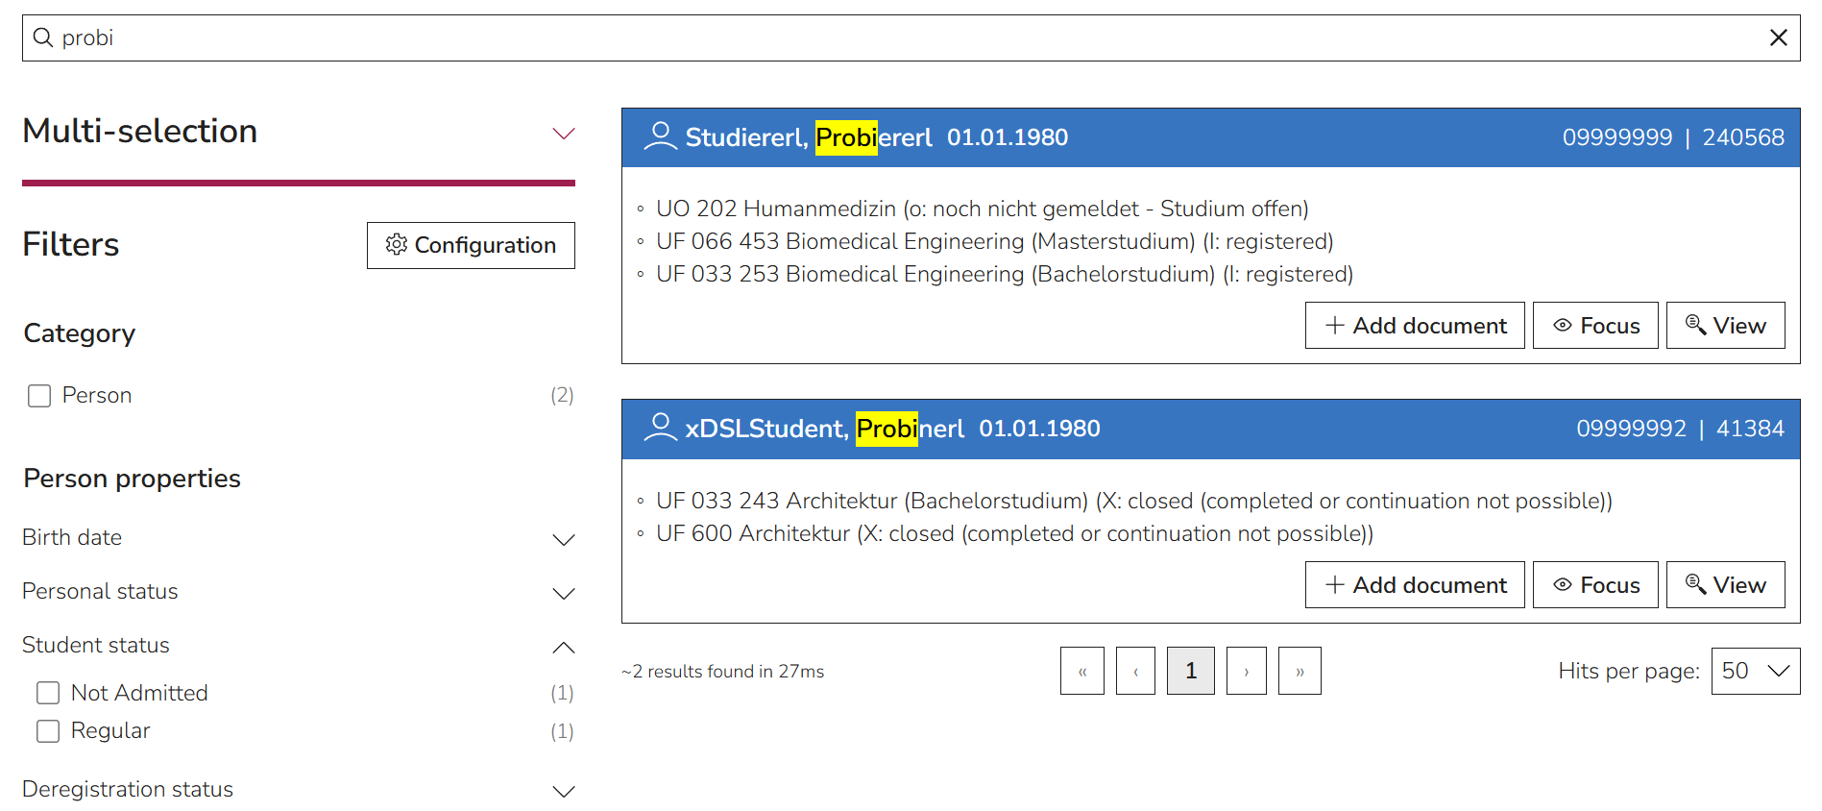
Task: Open the filters Configuration button
Action: (471, 246)
